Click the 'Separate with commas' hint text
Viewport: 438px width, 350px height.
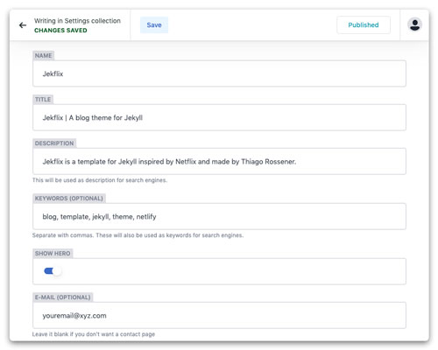[138, 235]
